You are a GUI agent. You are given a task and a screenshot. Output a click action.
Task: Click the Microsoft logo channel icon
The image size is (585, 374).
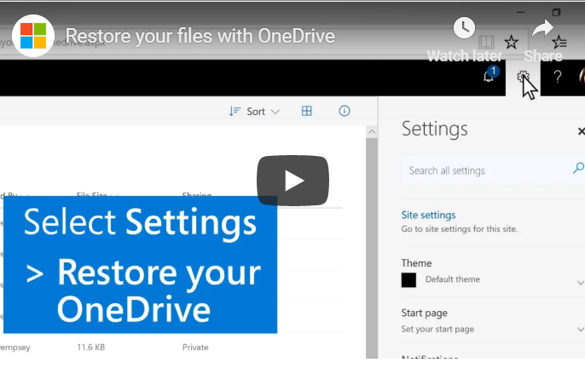click(x=33, y=36)
